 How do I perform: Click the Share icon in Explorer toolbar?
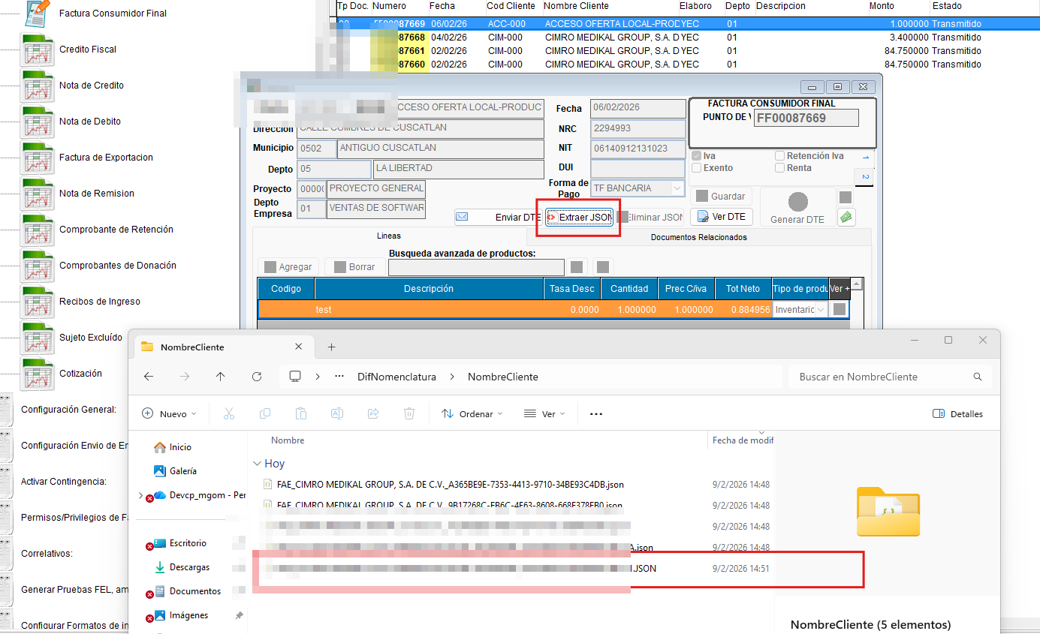pyautogui.click(x=373, y=413)
